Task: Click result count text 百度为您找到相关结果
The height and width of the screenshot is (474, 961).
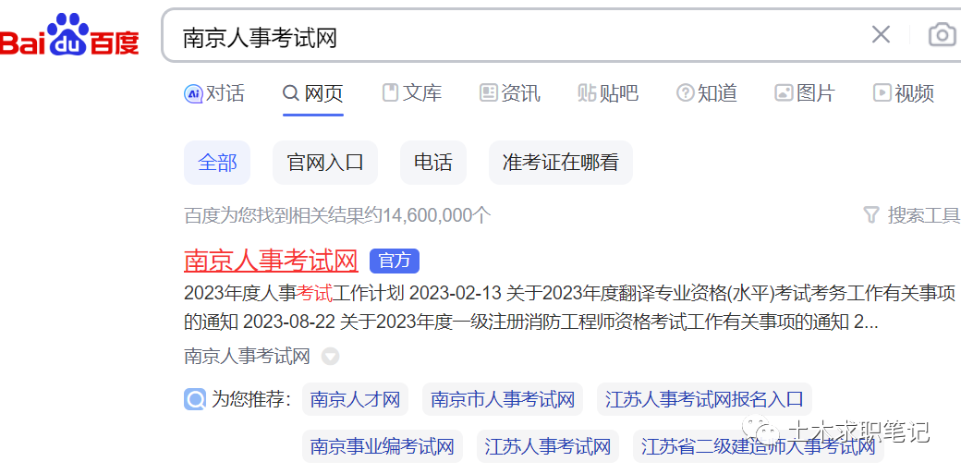Action: [x=337, y=215]
